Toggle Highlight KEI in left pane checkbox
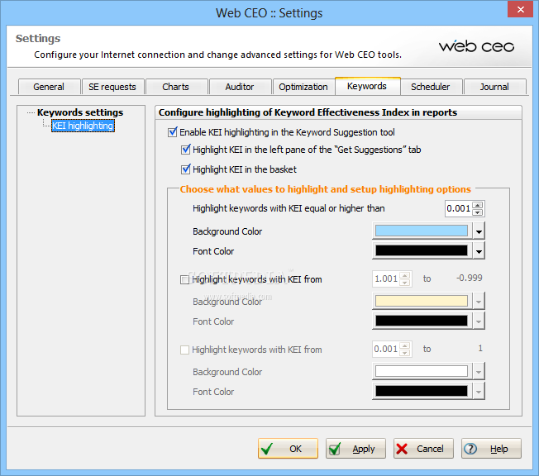 [x=186, y=150]
